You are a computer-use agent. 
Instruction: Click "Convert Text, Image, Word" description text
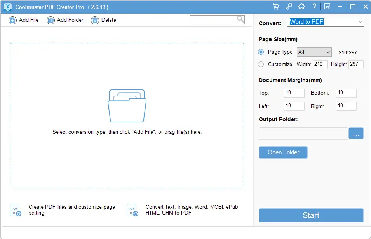(193, 210)
